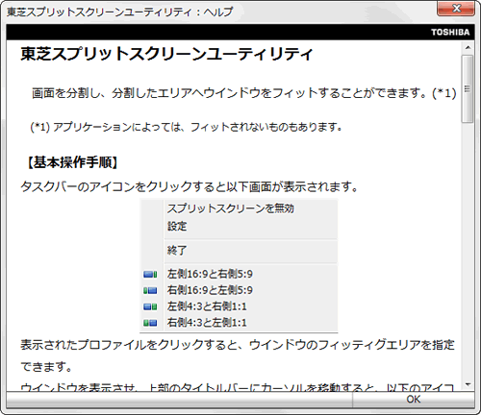Click the 東芝スプリットスクリーンユーティリティ heading

pos(166,54)
